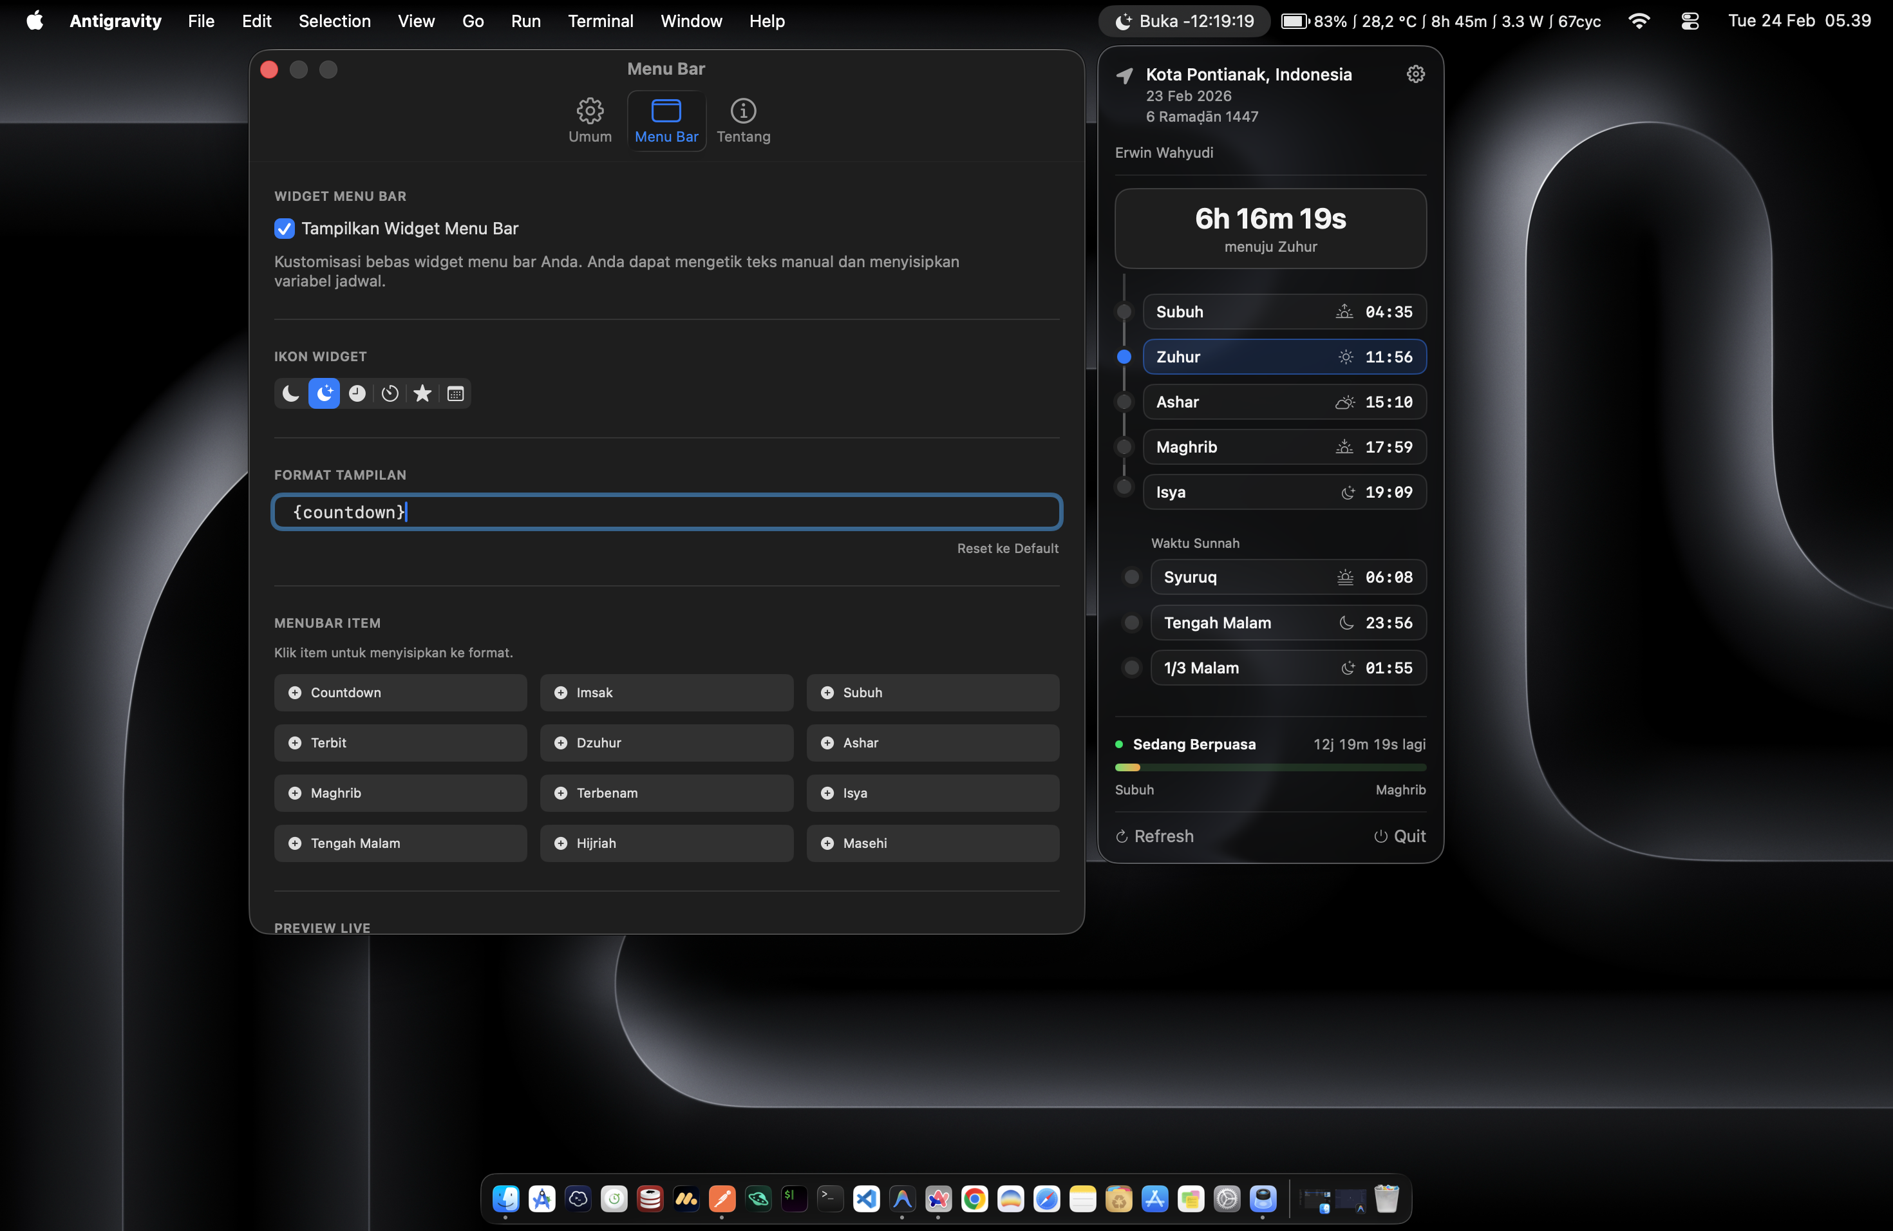Screen dimensions: 1893x1231
Task: Click location arrow icon beside Kota Pontianak
Action: (1124, 75)
